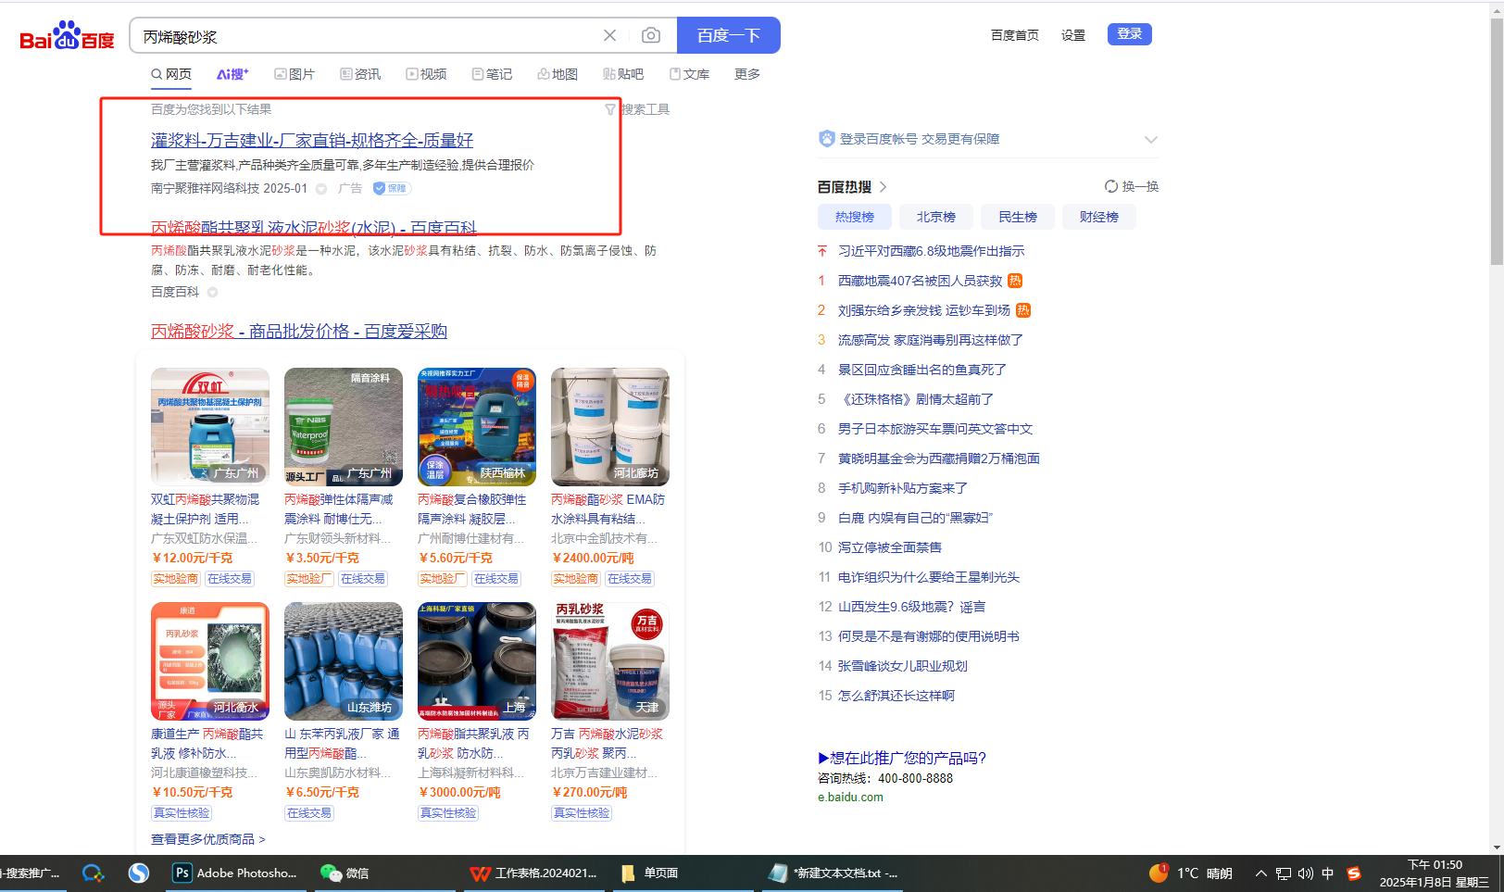Open the taskbar clock and date
This screenshot has width=1504, height=892.
1435,873
